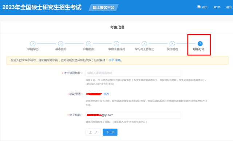This screenshot has height=141, width=233.
Task: Select the 奖惩情况 step checkmark icon
Action: (x=172, y=44)
